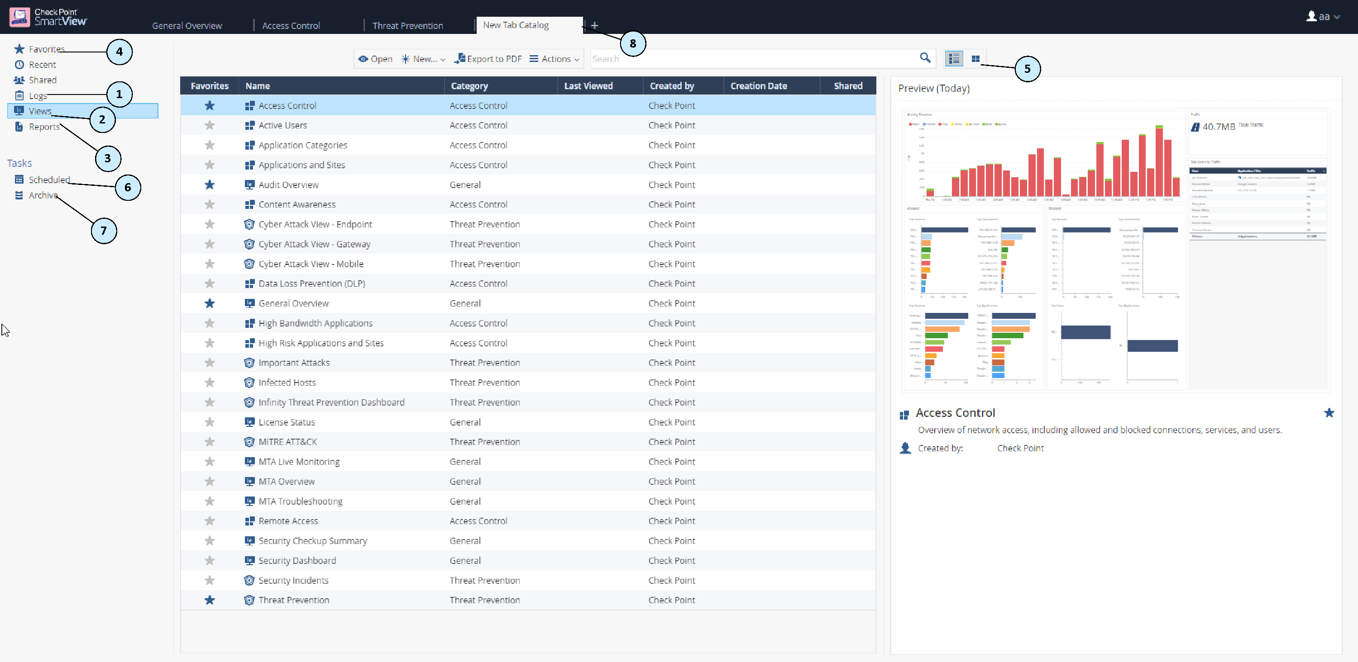Click the Scheduled calendar icon

19,180
